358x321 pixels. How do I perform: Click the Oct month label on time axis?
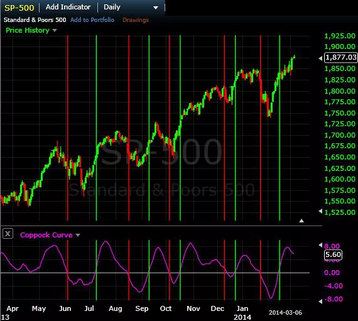[x=166, y=308]
